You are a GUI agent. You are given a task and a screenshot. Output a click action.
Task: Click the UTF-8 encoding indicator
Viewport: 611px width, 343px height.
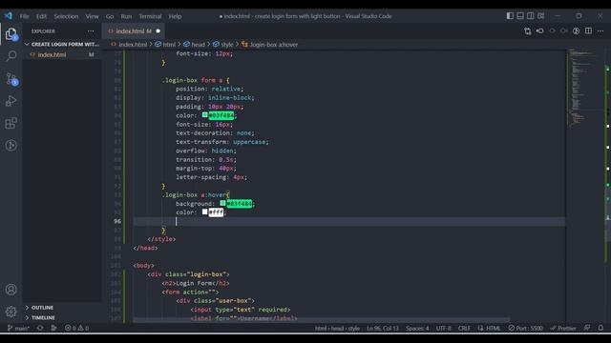point(443,328)
